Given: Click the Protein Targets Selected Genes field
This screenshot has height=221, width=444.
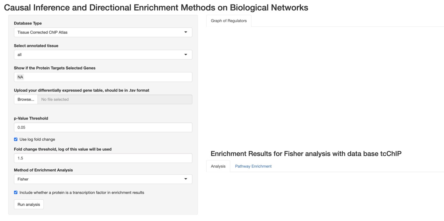Looking at the screenshot, I should 103,77.
